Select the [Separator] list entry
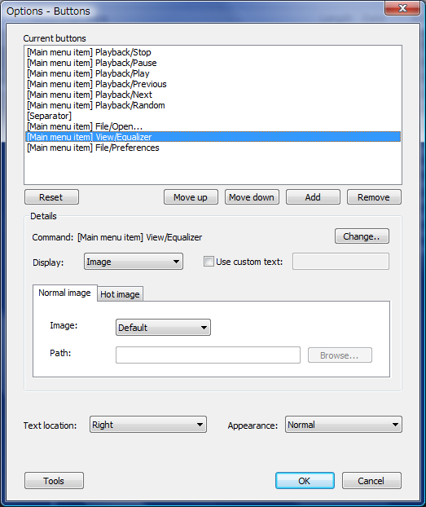426x507 pixels. pyautogui.click(x=213, y=116)
